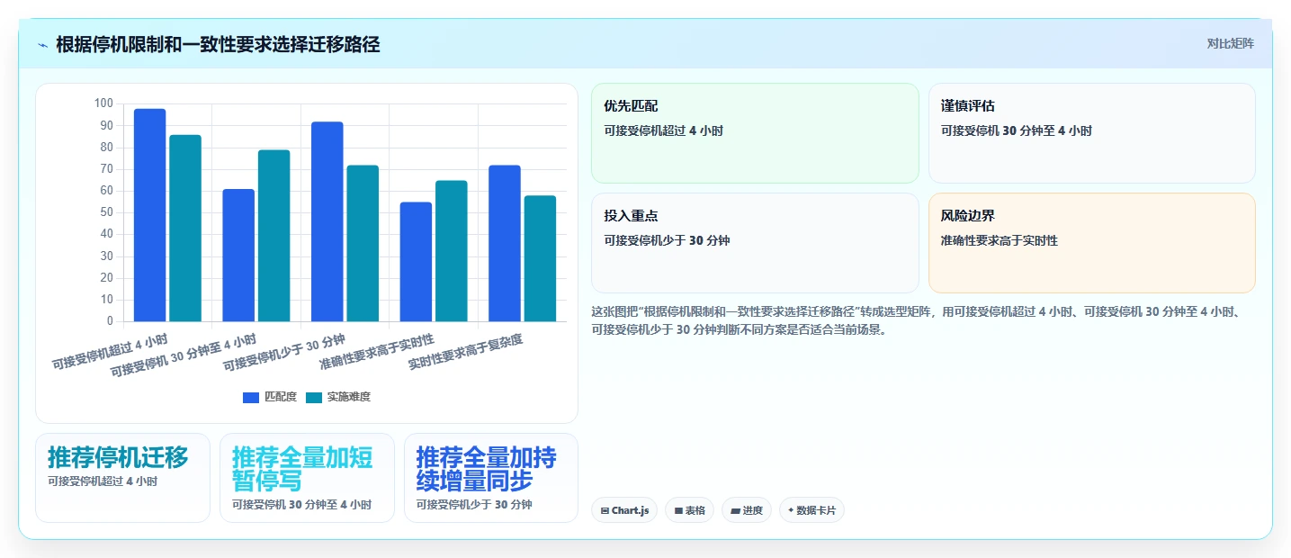This screenshot has width=1291, height=558.
Task: Click subtitle 可接受停机少于 30 分钟 under 推荐全量加持续增量同步
Action: coord(474,505)
